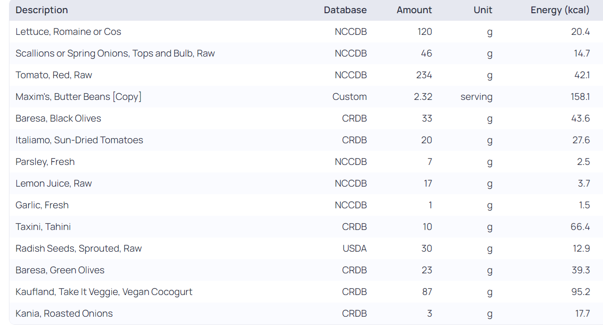Select the Unit column header
The image size is (603, 328).
(x=483, y=10)
